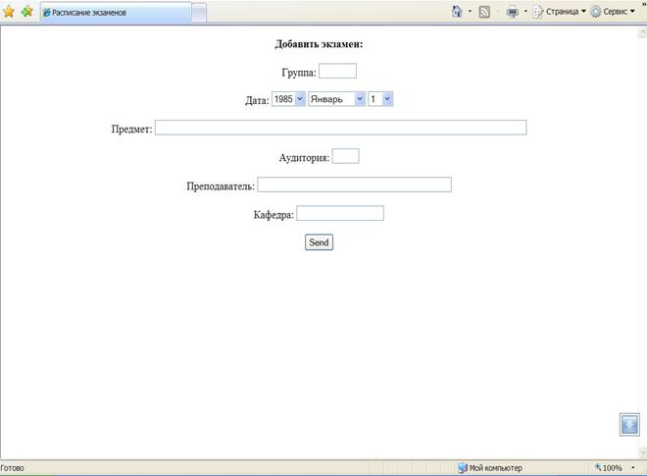Click the empty new tab button
647x476 pixels.
point(198,13)
